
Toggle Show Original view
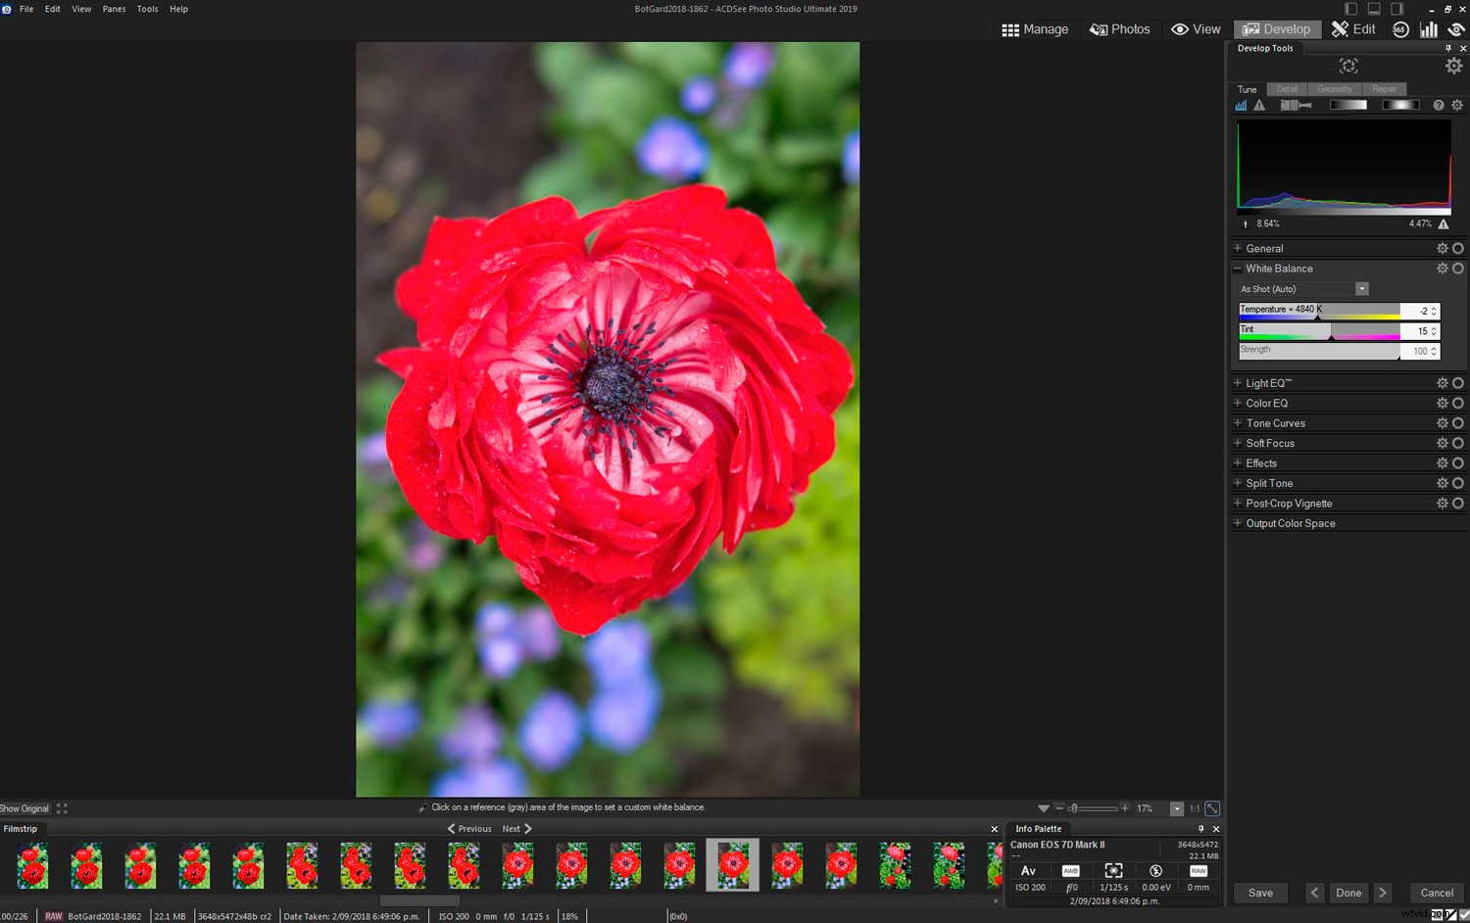click(x=24, y=807)
